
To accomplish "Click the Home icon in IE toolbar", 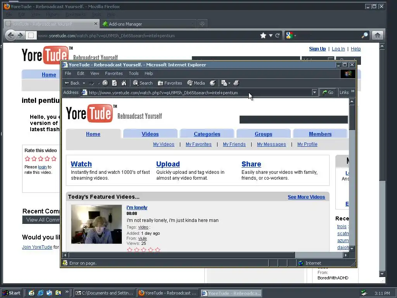I will tap(124, 83).
